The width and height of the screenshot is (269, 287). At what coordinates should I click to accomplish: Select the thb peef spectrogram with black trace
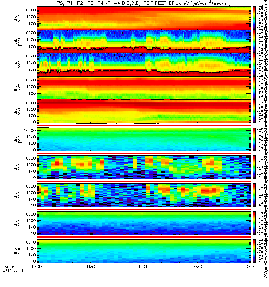(144, 42)
